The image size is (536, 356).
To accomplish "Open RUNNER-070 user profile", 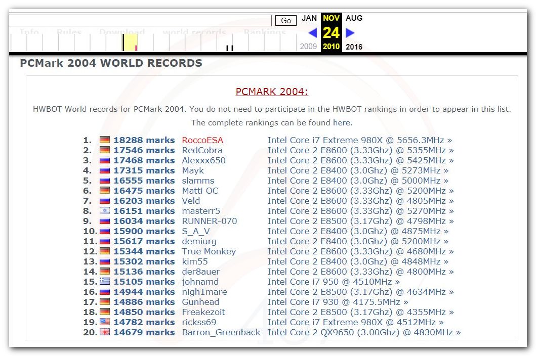I will click(209, 221).
